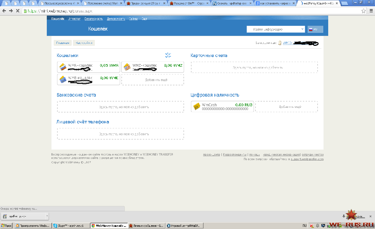Open the WMZ wallet icon
The image size is (375, 229).
(x=127, y=67)
